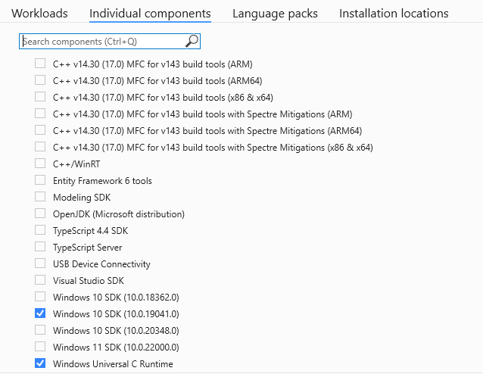Tick the Entity Framework 6 tools checkbox
Image resolution: width=483 pixels, height=374 pixels.
(x=40, y=180)
